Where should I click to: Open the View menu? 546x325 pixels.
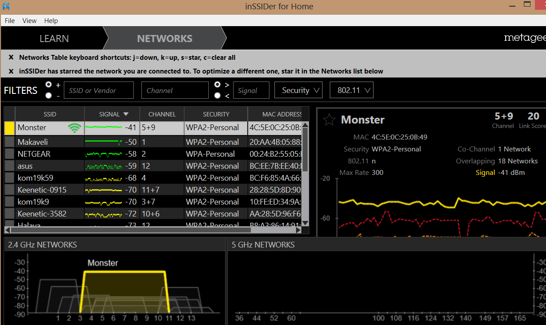pyautogui.click(x=29, y=21)
